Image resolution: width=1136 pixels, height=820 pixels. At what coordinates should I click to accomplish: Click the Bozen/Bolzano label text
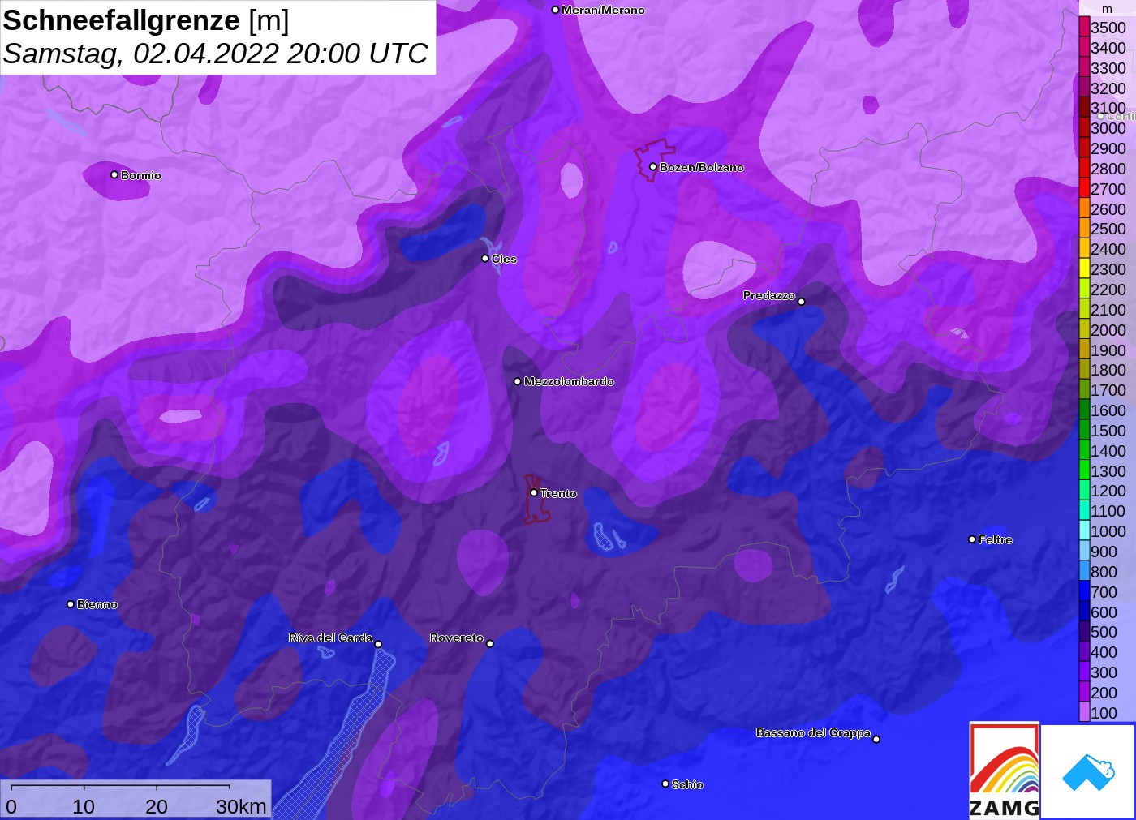pyautogui.click(x=702, y=167)
